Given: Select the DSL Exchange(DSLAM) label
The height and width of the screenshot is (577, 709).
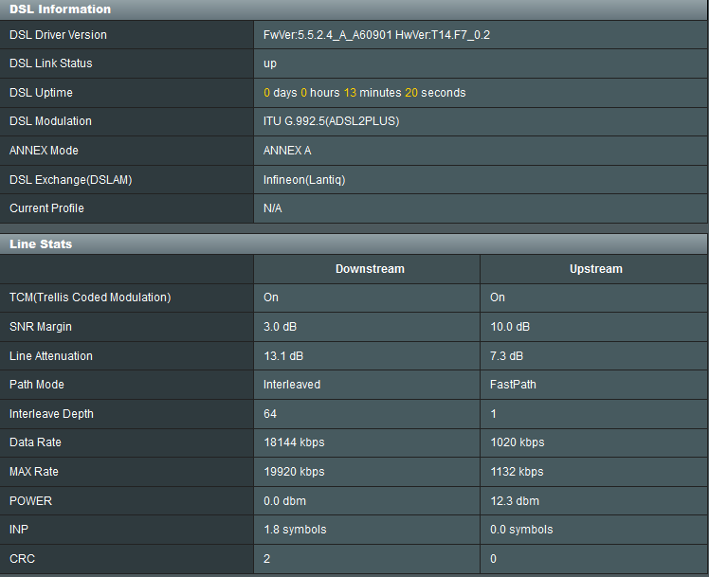Looking at the screenshot, I should (70, 180).
